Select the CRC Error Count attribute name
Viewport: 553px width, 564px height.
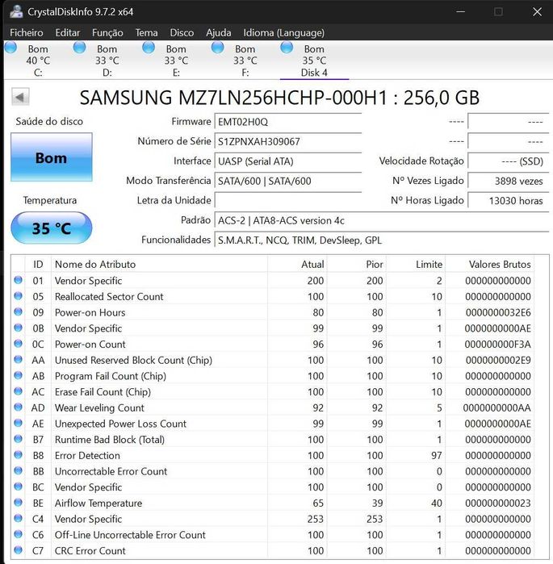90,551
